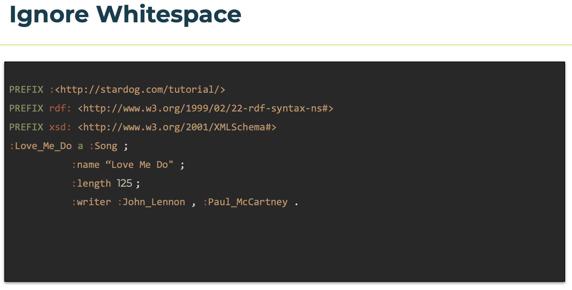Click the PREFIX keyword on xsd line
Image resolution: width=572 pixels, height=290 pixels.
tap(26, 127)
